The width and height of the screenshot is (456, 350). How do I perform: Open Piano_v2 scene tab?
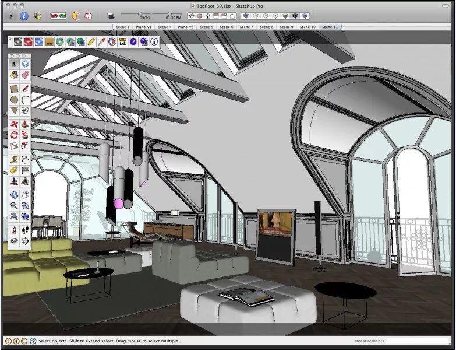click(x=185, y=27)
